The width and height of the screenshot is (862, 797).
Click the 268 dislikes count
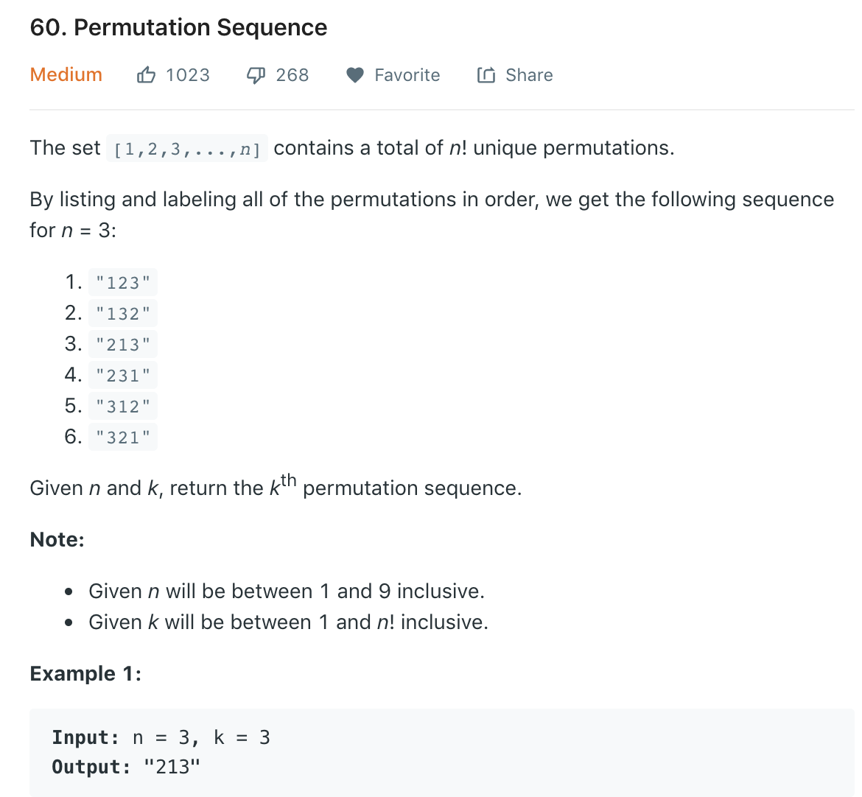[292, 75]
